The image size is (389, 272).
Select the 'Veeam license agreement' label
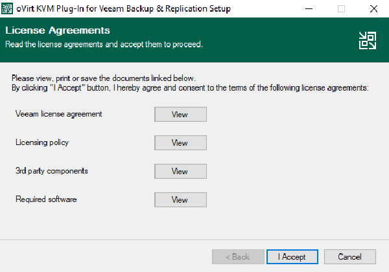[x=58, y=114]
